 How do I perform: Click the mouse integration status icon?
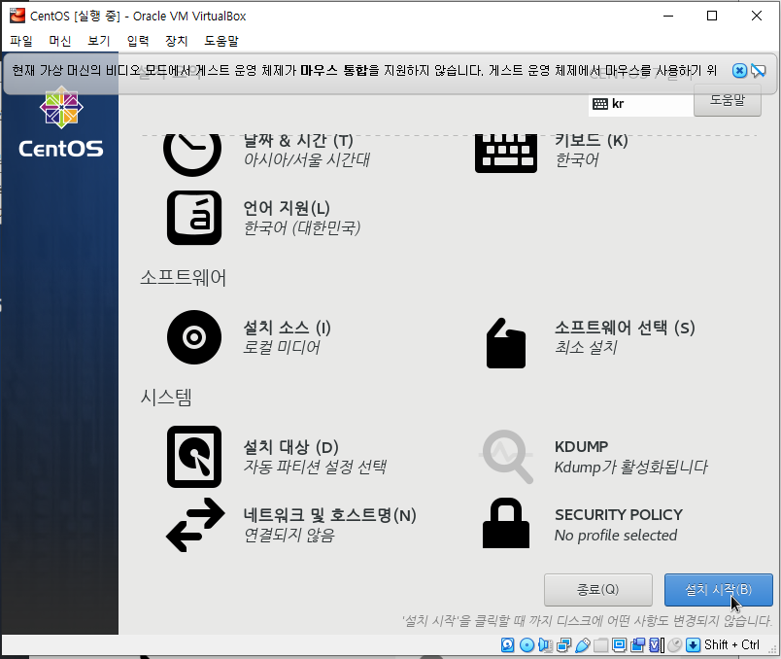point(674,645)
